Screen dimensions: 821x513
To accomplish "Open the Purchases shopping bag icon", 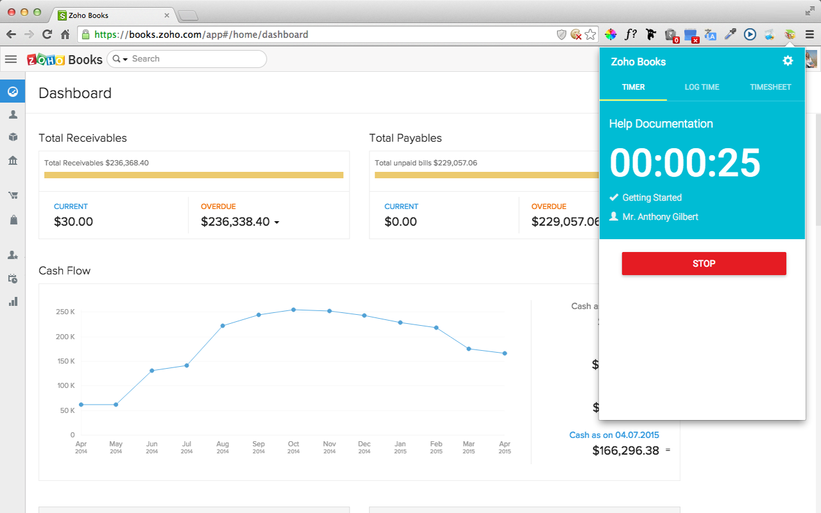I will 13,220.
